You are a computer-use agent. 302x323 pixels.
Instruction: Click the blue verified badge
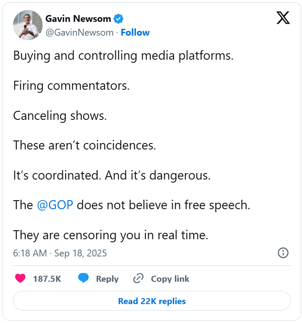119,19
